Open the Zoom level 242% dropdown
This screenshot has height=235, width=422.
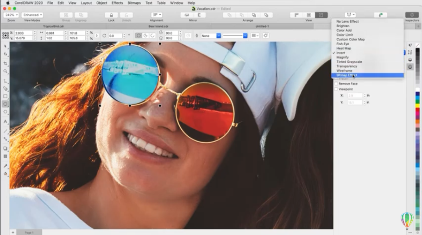pyautogui.click(x=11, y=15)
